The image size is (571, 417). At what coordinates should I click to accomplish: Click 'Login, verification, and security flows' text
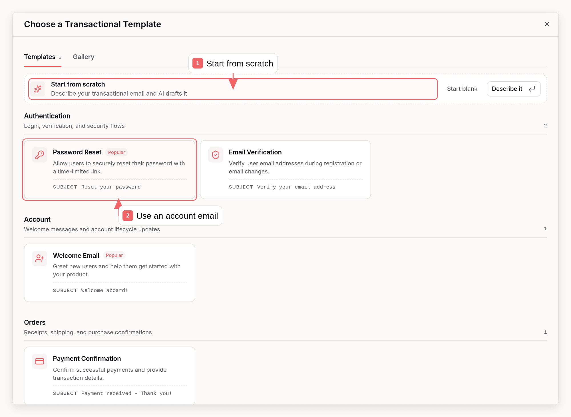74,126
